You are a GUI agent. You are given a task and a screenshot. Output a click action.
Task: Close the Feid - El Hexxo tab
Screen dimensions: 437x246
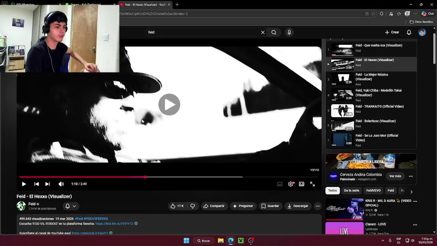(x=169, y=5)
